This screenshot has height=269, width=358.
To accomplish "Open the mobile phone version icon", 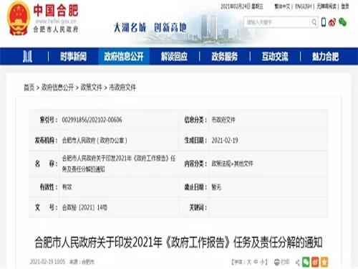I will coord(324,22).
